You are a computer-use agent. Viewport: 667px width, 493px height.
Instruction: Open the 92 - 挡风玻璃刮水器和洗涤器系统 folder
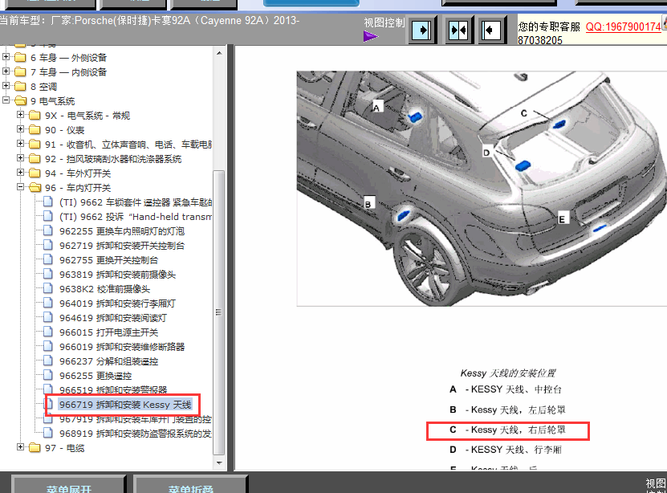tap(113, 159)
